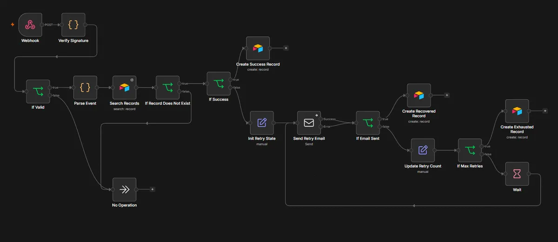Image resolution: width=558 pixels, height=242 pixels.
Task: Select the If Email Sent node
Action: (x=368, y=123)
